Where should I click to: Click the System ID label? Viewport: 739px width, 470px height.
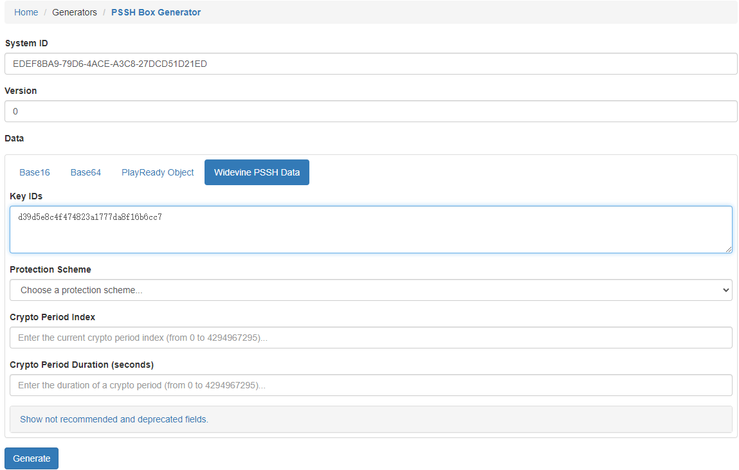26,43
